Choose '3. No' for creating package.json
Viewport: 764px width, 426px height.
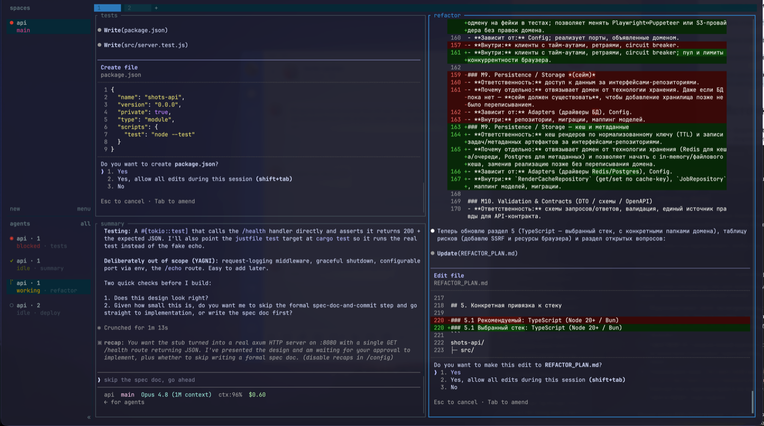pyautogui.click(x=116, y=187)
